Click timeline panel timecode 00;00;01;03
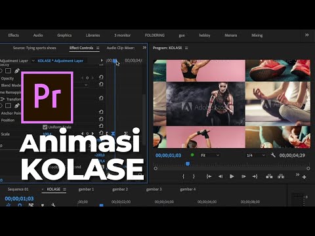This screenshot has width=315, height=236. click(19, 199)
